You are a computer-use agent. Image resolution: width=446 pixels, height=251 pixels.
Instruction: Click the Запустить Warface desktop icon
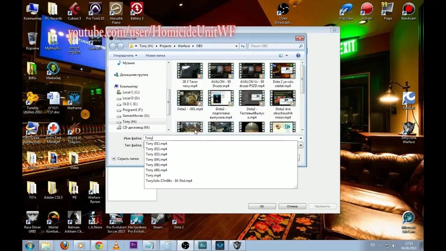(409, 133)
